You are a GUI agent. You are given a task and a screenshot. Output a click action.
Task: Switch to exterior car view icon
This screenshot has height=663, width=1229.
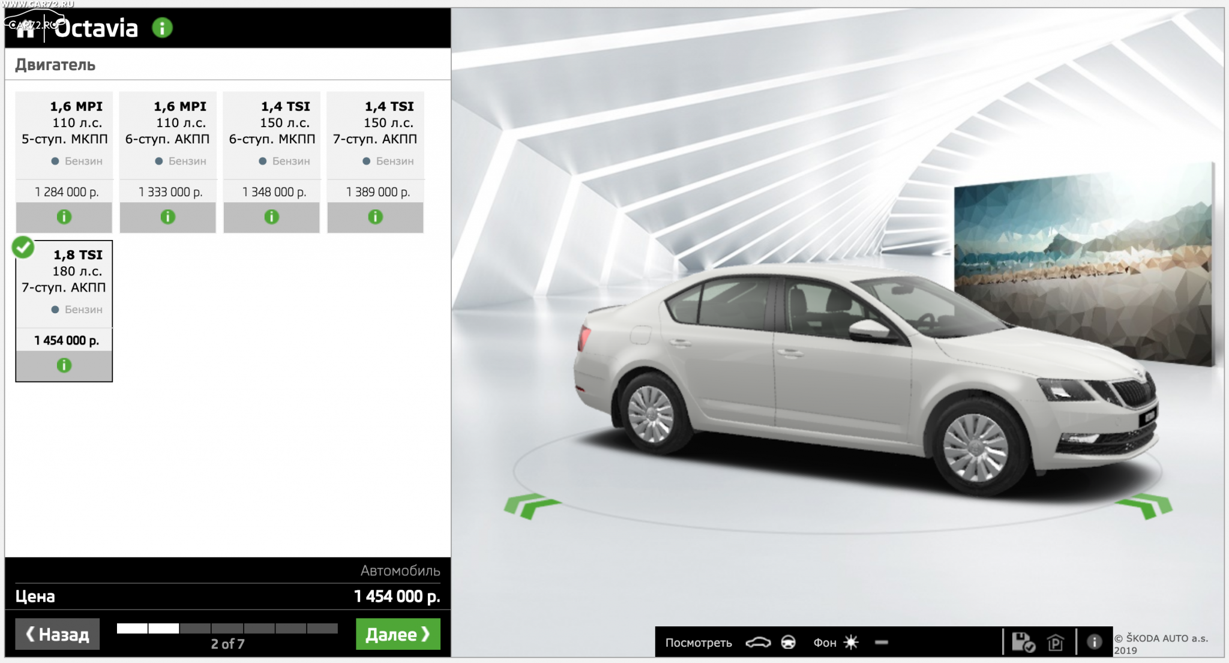758,643
